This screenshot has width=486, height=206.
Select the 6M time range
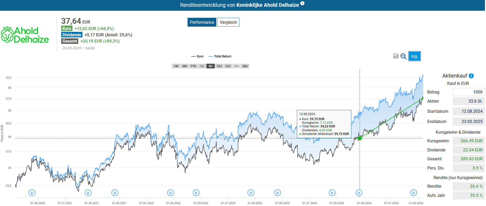click(x=185, y=66)
